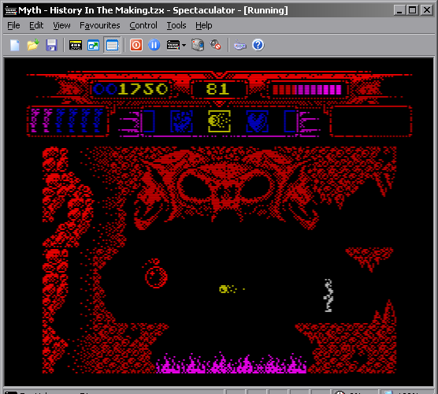Viewport: 438px width, 394px height.
Task: Click the blue heart inventory icon
Action: (258, 121)
